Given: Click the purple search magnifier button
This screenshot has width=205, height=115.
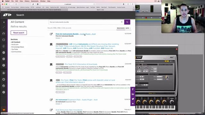Looking at the screenshot, I should pyautogui.click(x=127, y=22).
